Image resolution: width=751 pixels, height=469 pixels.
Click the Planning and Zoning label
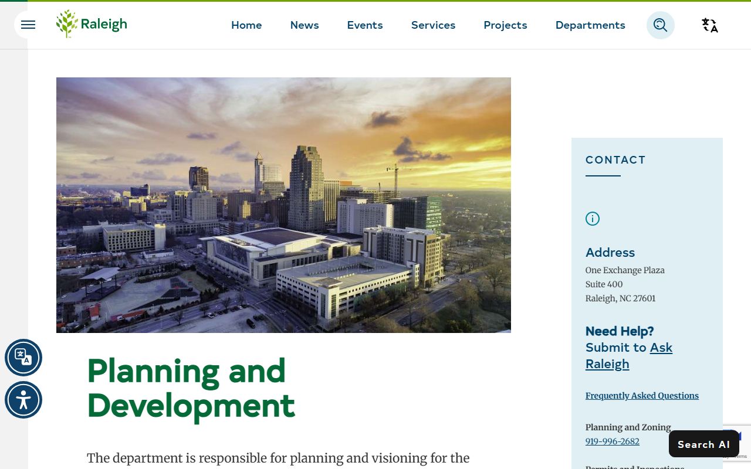coord(628,427)
